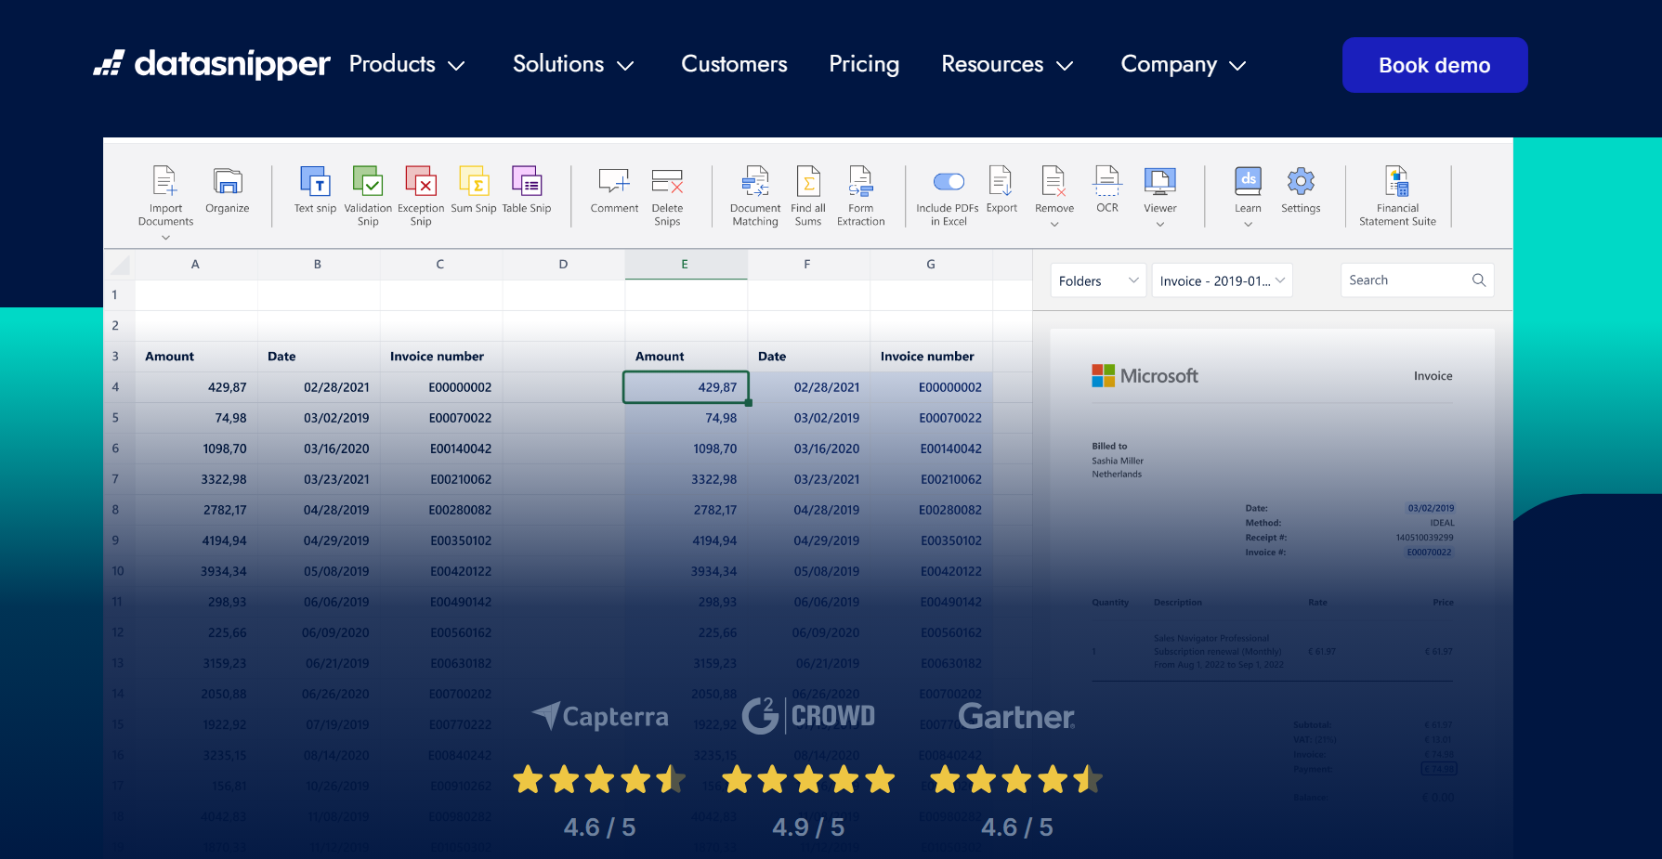
Task: Open the Folders dropdown
Action: click(x=1097, y=280)
